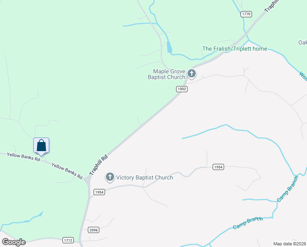Screen dimensions: 307x247
Task: Select the Maple Grove Baptist Church cross pin
Action: coord(192,74)
